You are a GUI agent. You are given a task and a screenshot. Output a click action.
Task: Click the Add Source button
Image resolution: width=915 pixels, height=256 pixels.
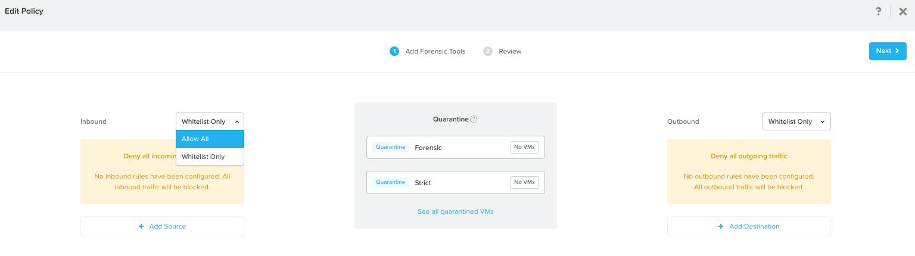pos(162,226)
